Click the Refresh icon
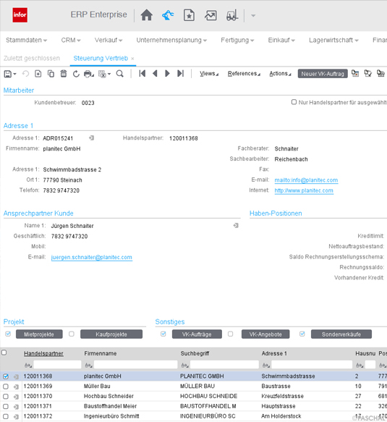The width and height of the screenshot is (387, 422). [76, 74]
